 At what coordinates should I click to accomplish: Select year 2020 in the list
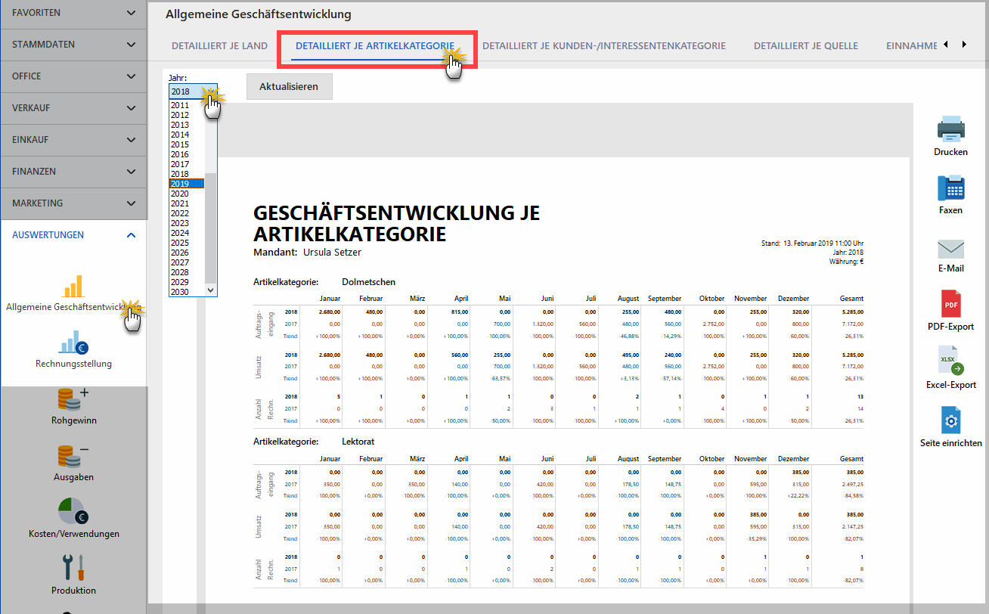(187, 194)
